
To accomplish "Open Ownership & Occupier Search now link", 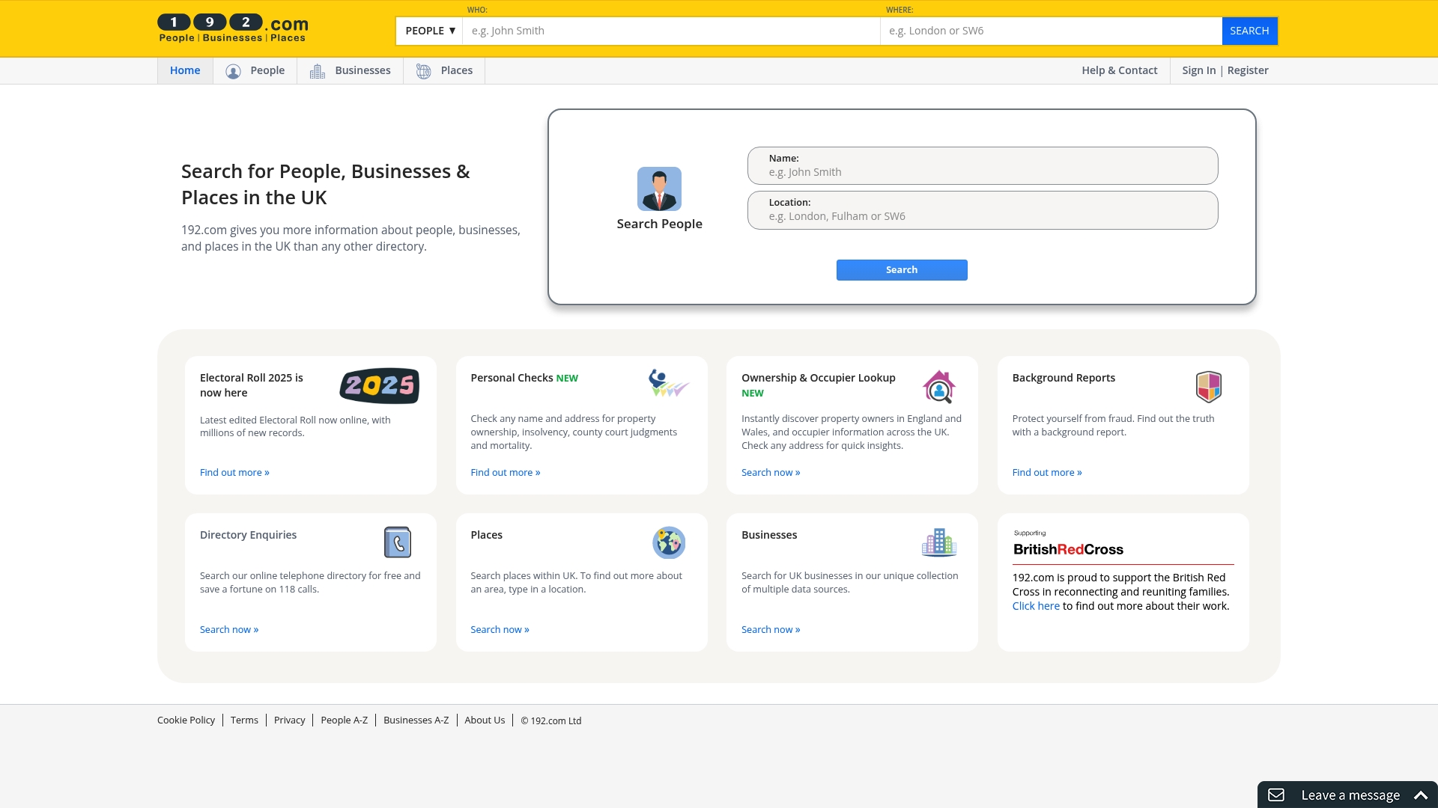I will point(771,472).
